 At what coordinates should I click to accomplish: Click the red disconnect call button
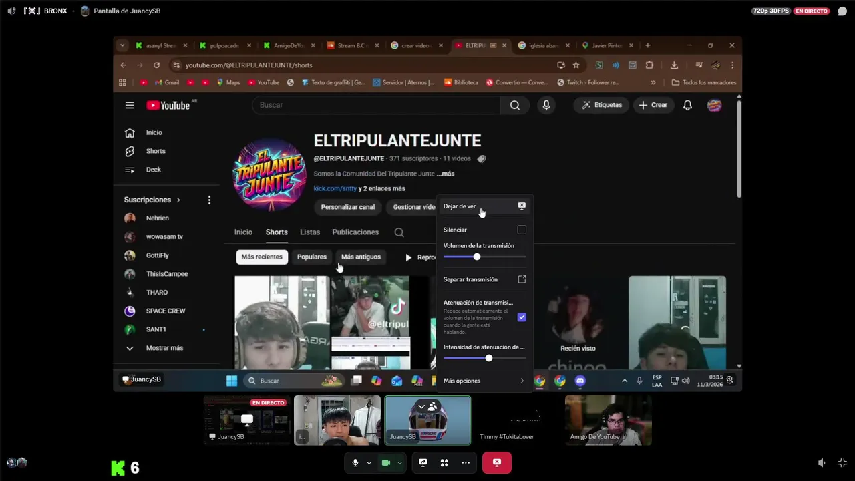[x=497, y=462]
